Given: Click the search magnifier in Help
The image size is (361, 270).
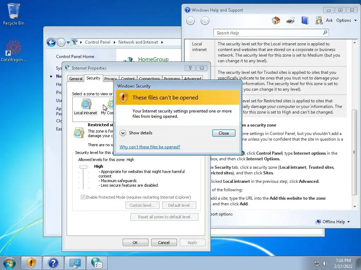Looking at the screenshot, I should [x=325, y=33].
